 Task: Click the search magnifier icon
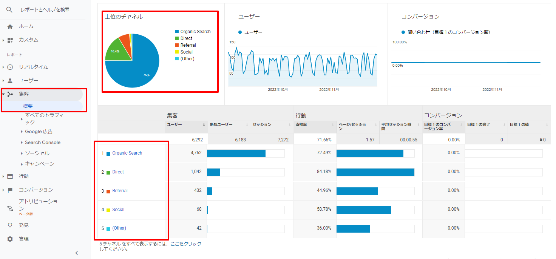[x=10, y=10]
